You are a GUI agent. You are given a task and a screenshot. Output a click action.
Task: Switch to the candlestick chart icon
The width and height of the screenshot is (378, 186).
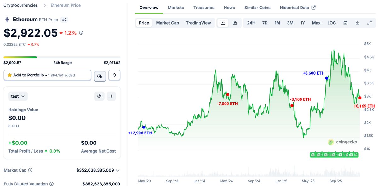point(235,23)
